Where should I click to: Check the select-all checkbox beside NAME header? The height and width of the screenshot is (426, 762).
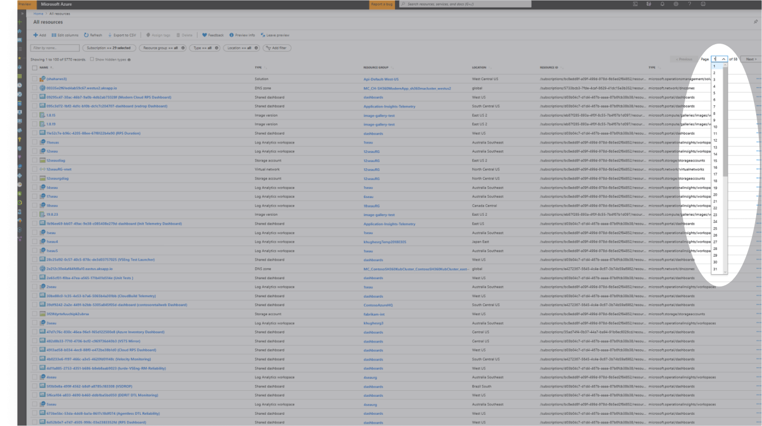[35, 68]
